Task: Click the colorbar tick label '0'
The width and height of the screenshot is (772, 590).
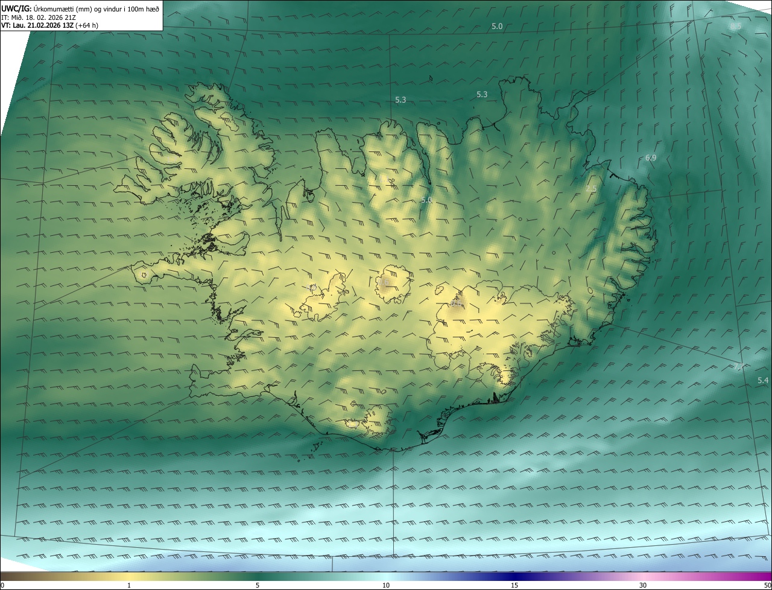Action: (2, 585)
